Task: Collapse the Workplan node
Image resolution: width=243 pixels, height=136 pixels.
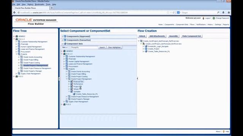Action: pos(69,91)
